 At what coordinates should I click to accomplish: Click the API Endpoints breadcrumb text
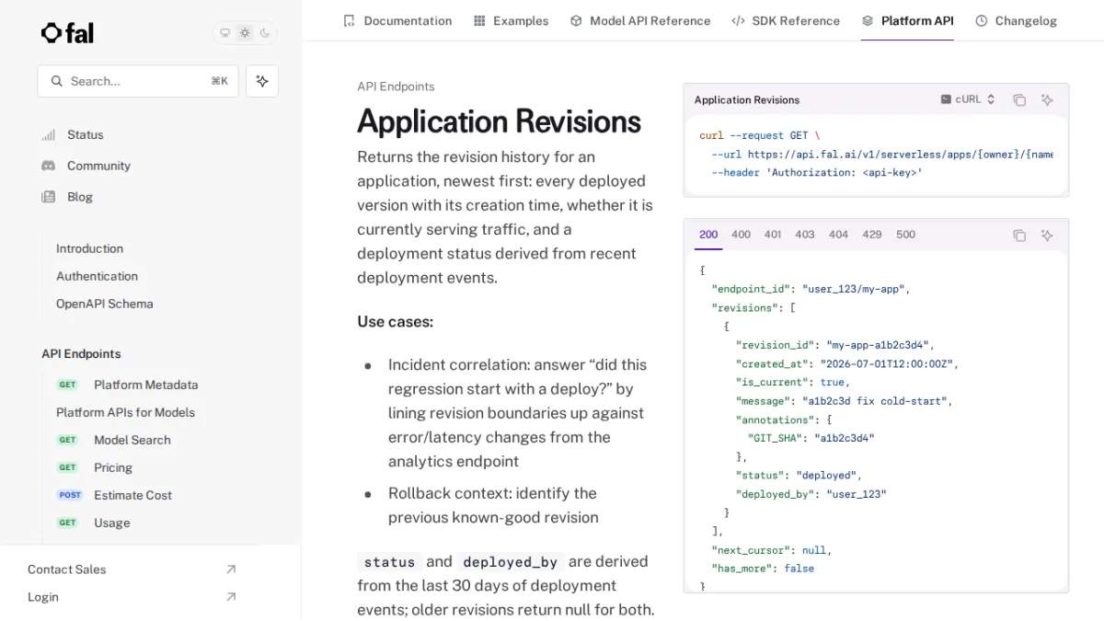point(396,86)
